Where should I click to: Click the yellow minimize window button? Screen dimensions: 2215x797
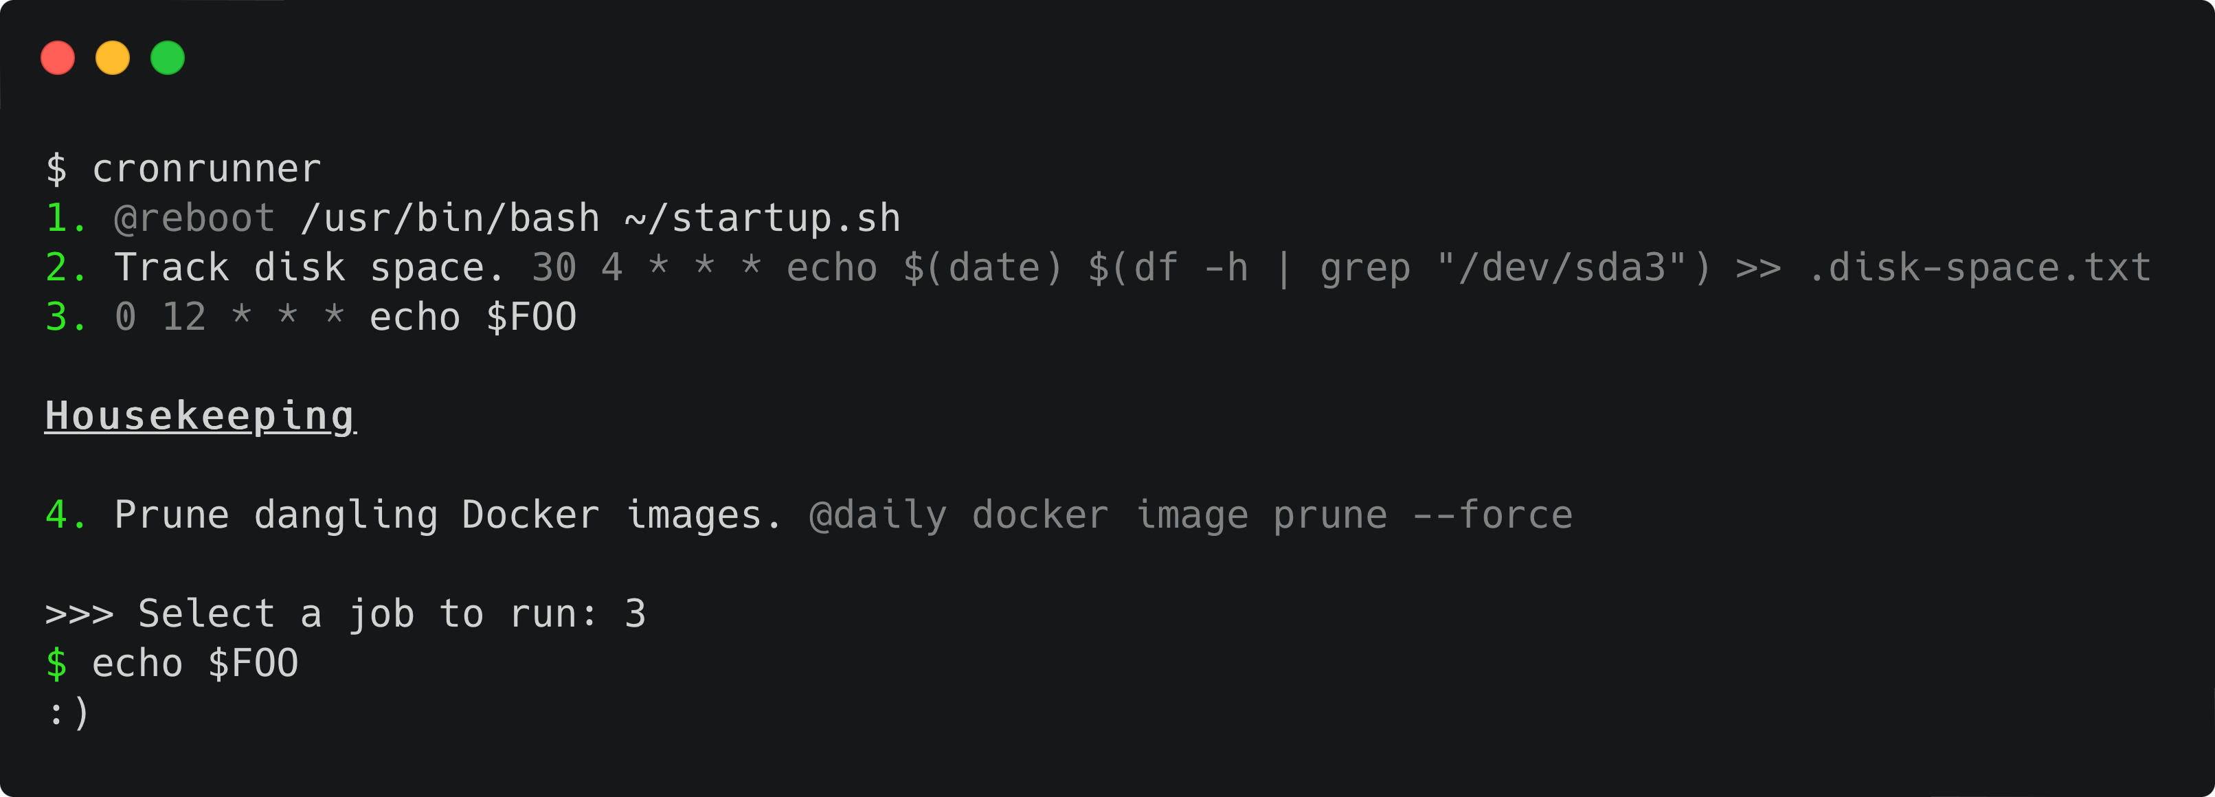click(x=113, y=58)
